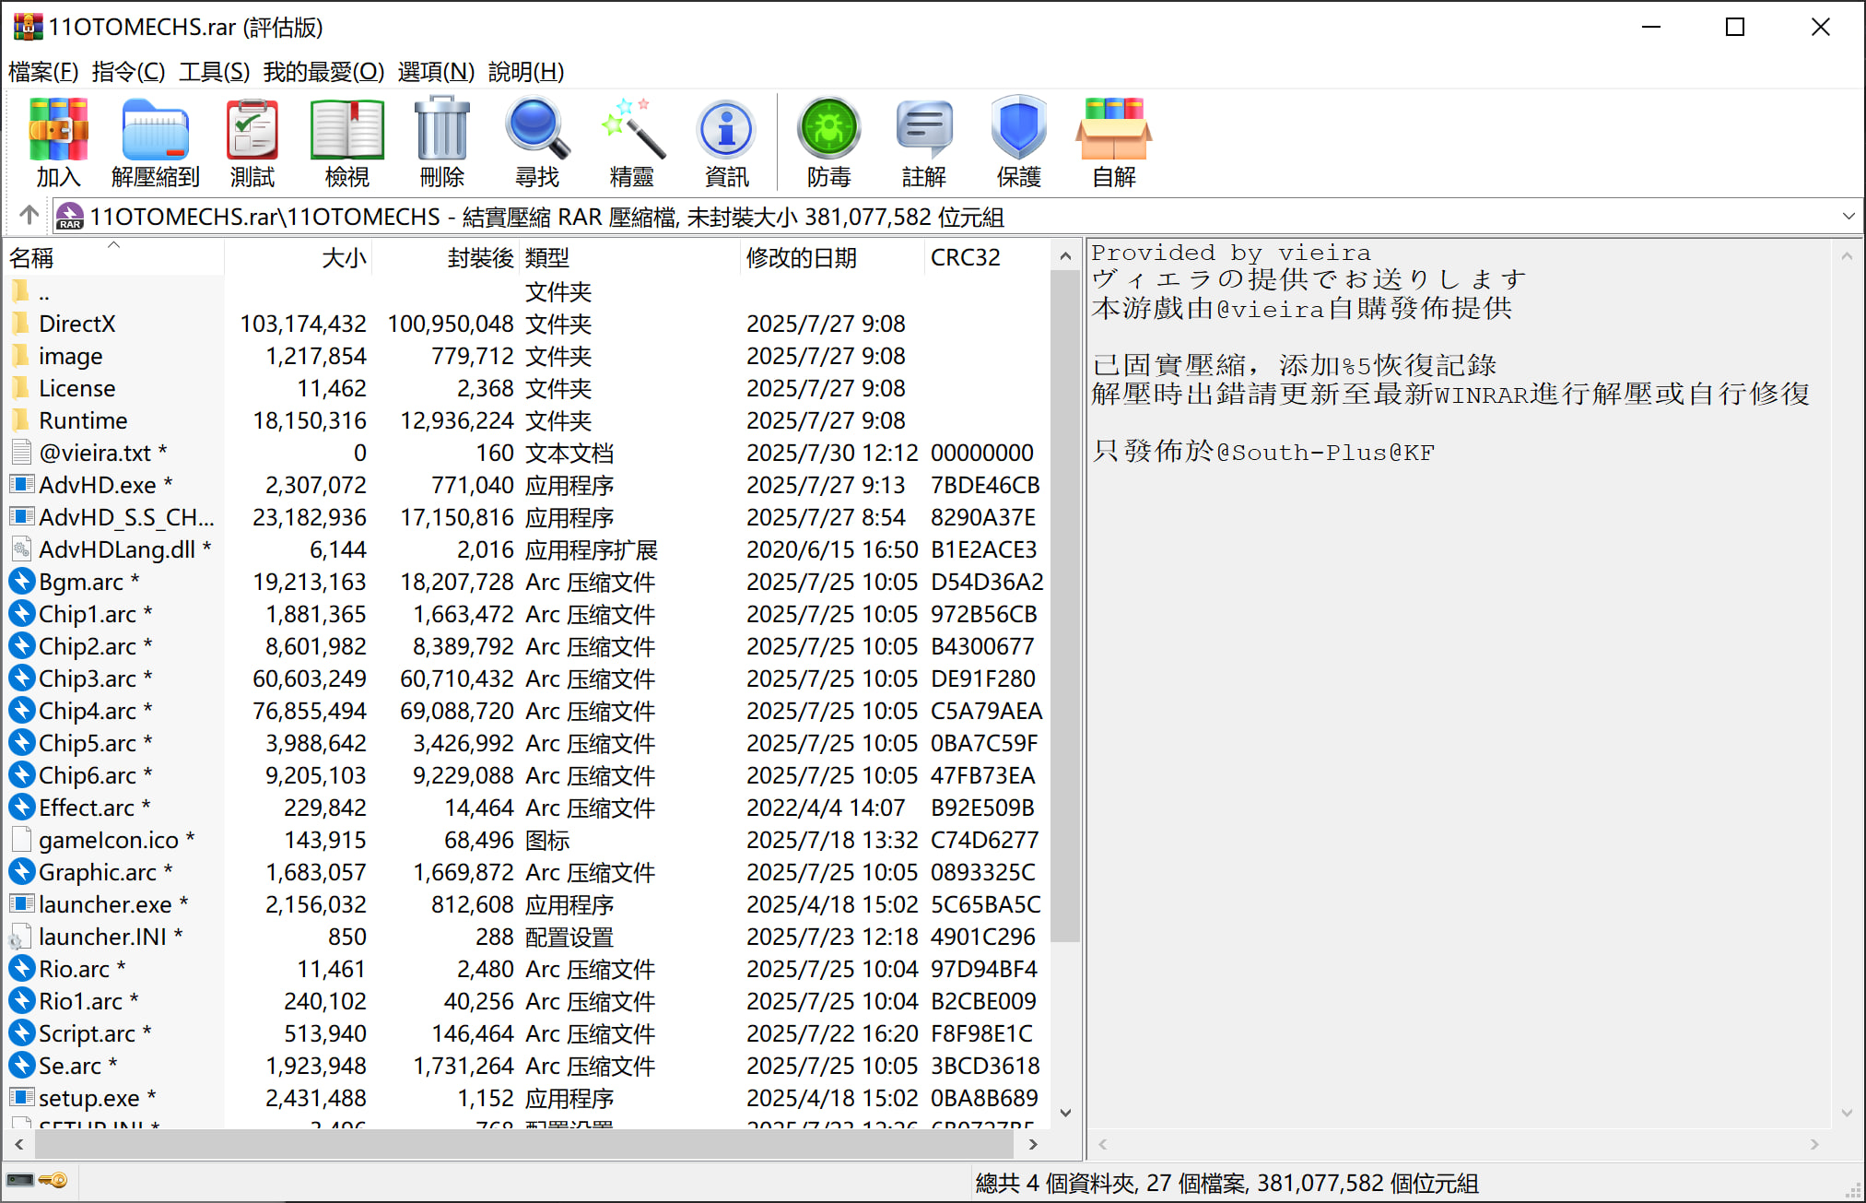Sort files by CRC32 column header
The image size is (1866, 1203).
(965, 257)
